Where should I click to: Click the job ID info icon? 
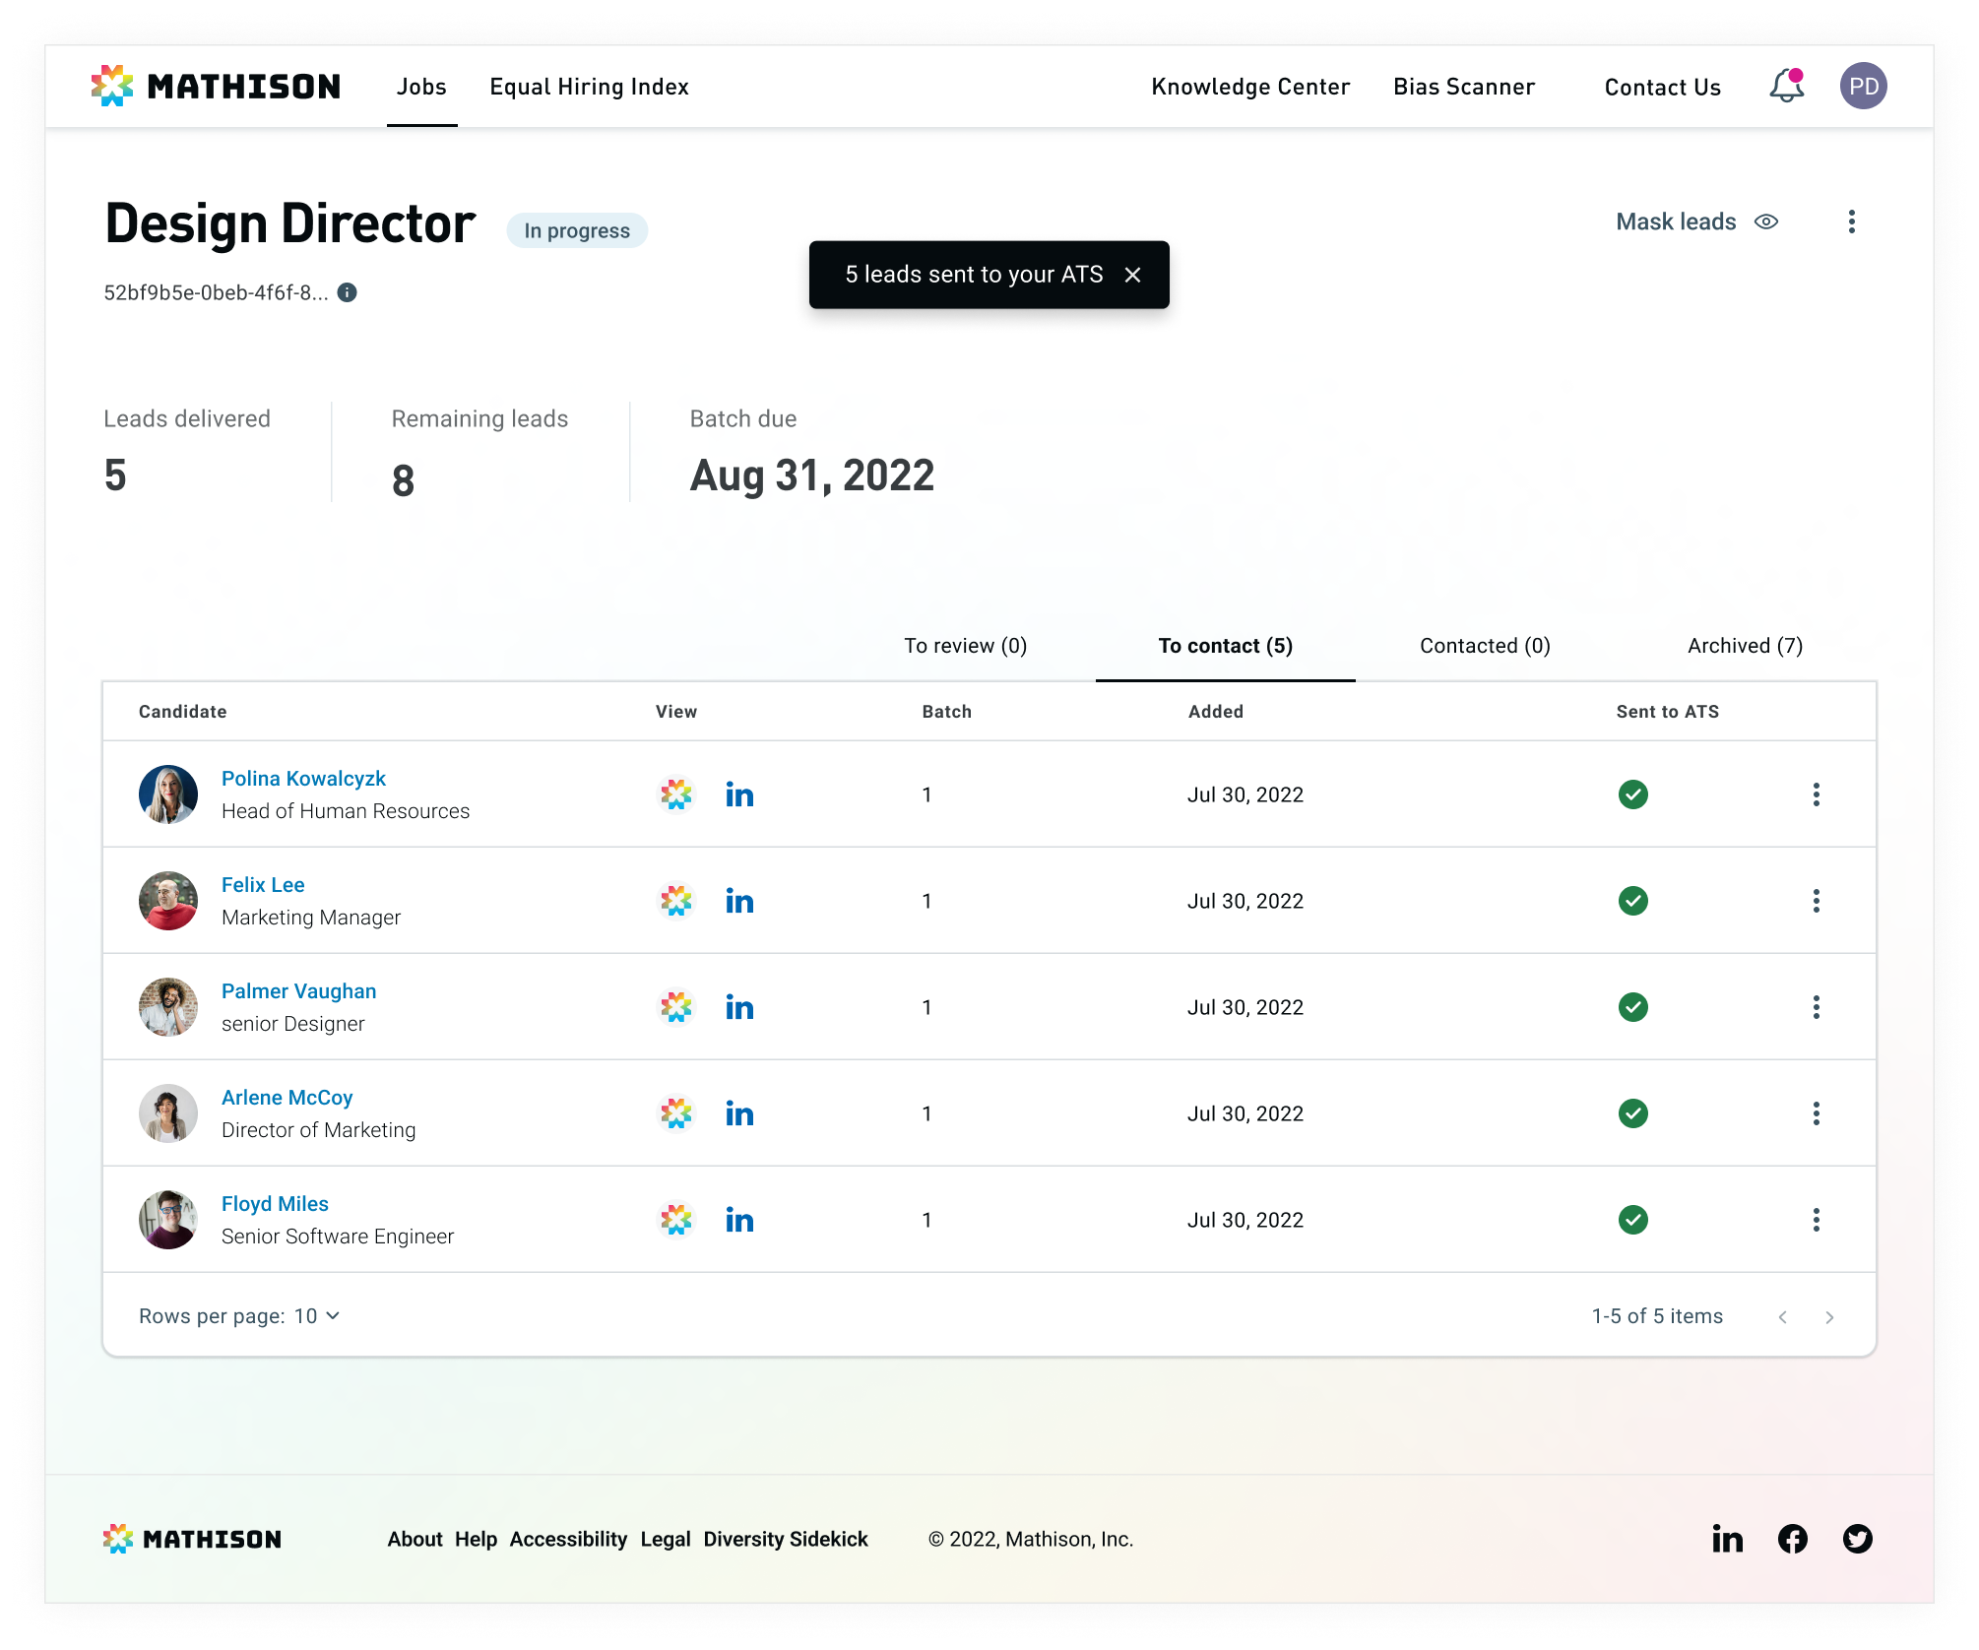348,292
